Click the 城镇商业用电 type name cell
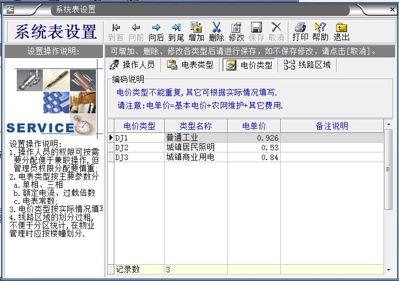The height and width of the screenshot is (281, 399). pyautogui.click(x=195, y=157)
